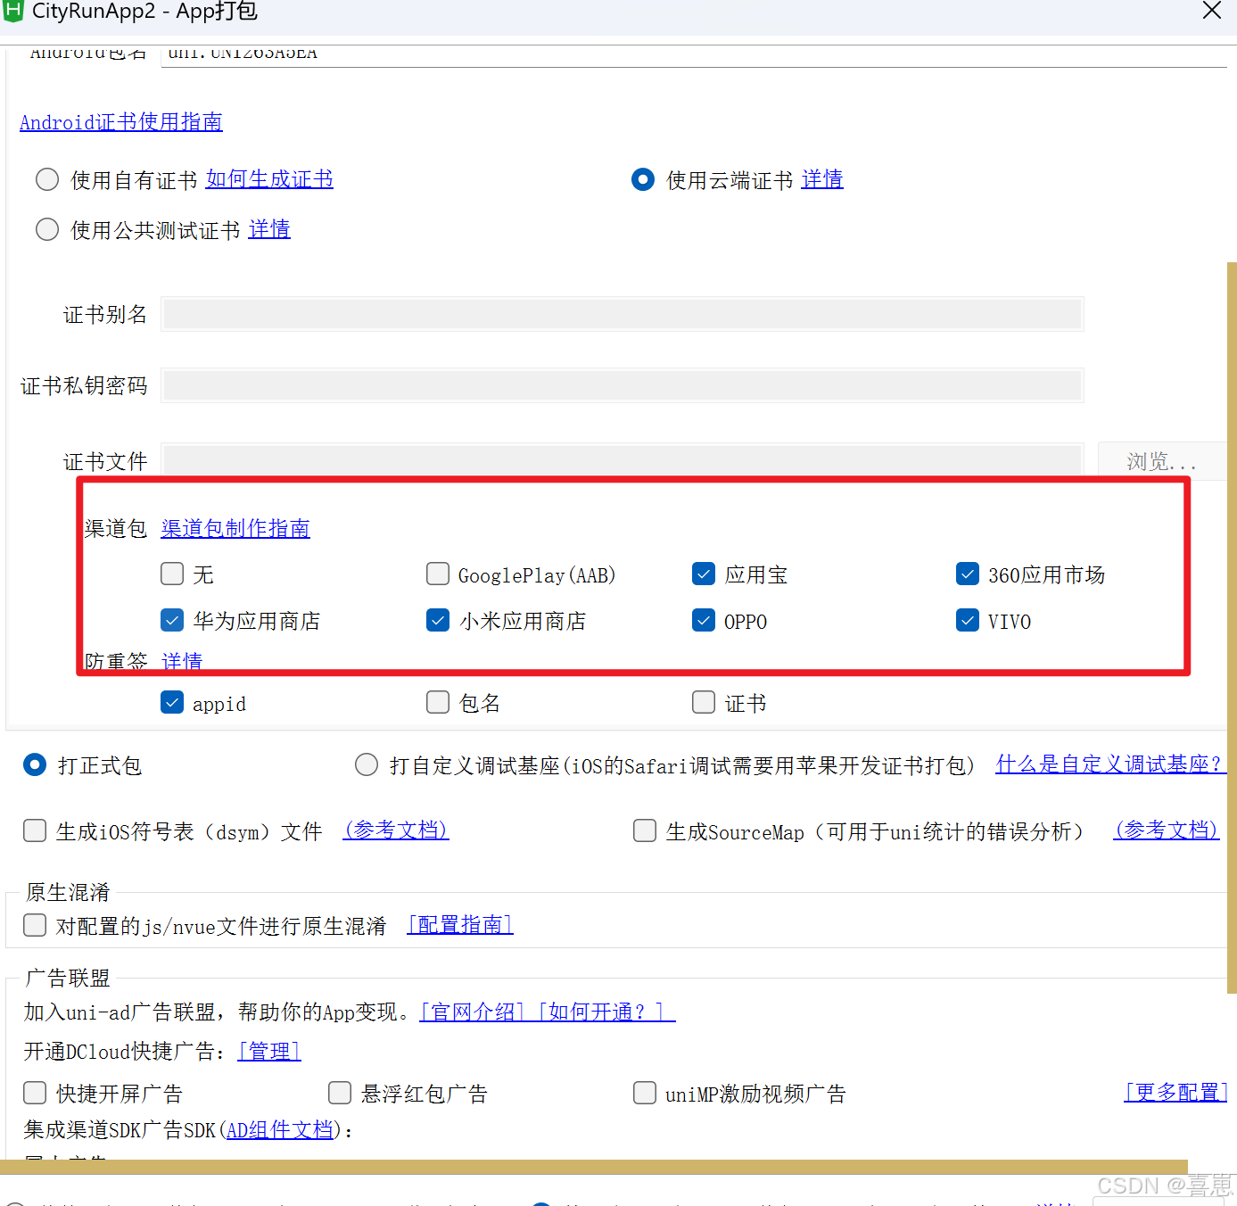Screen dimensions: 1237x1206
Task: Uncheck the 应用宝 channel package
Action: [704, 574]
